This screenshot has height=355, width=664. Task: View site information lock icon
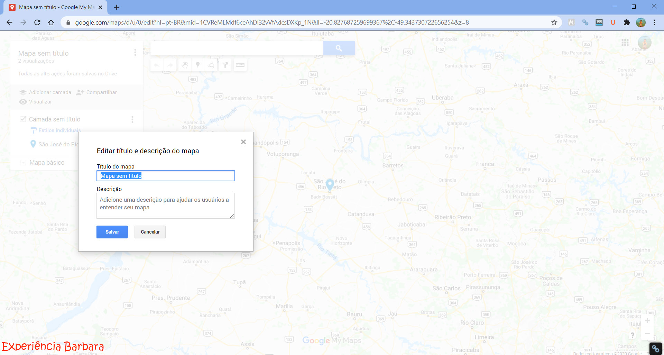pyautogui.click(x=68, y=22)
